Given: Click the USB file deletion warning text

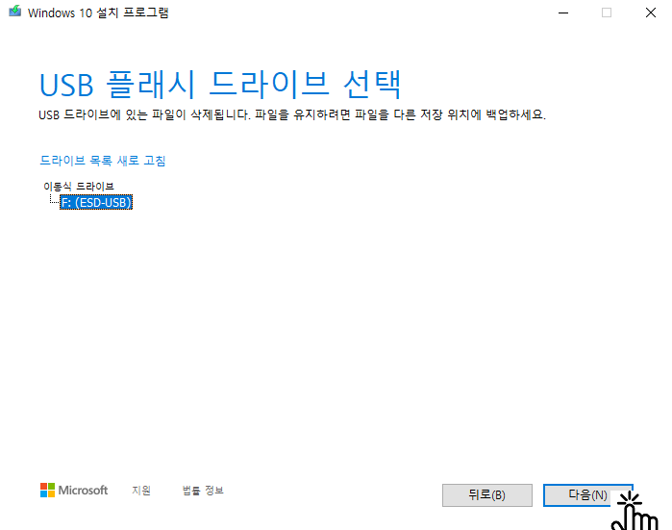Looking at the screenshot, I should [292, 114].
